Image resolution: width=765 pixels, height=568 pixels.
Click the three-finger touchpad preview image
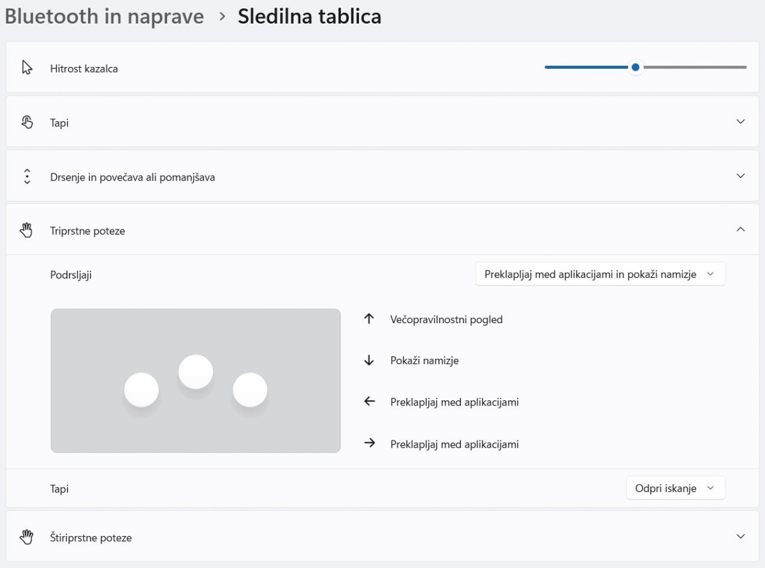[x=196, y=381]
